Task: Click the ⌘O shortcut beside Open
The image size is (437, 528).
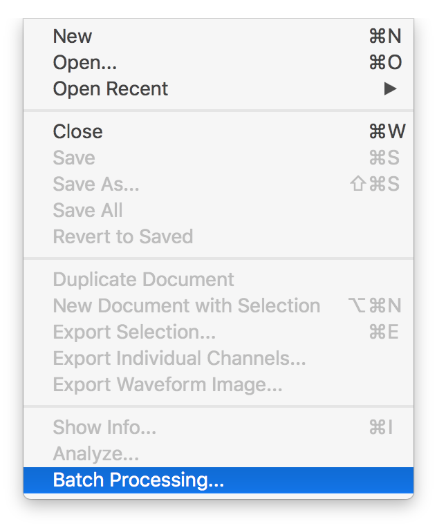Action: 385,63
